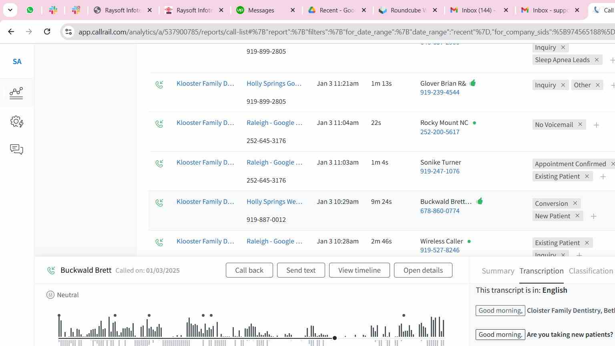Switch to Recent - Google Drive tab
This screenshot has width=615, height=346.
[337, 10]
